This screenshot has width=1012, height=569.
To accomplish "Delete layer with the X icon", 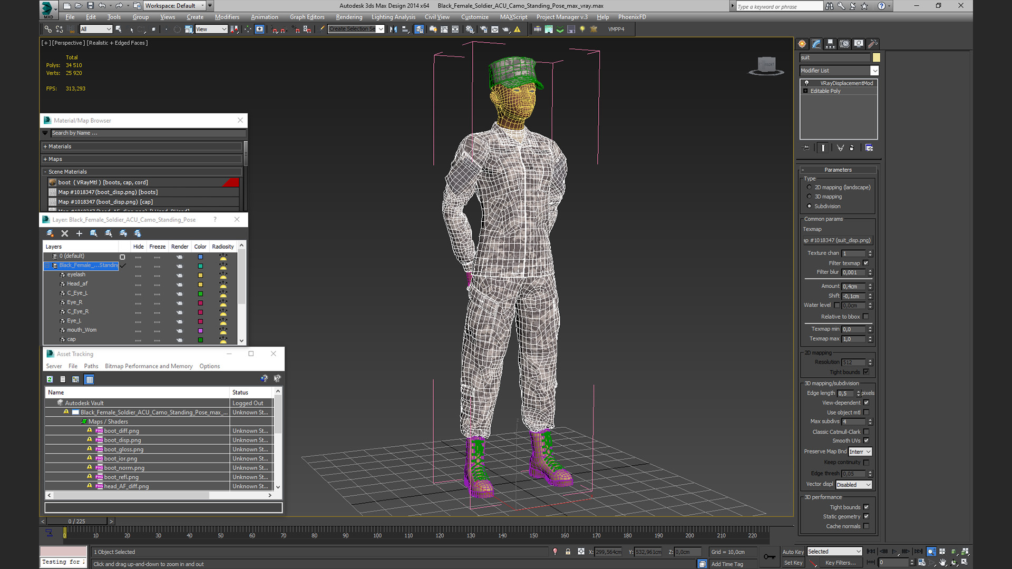I will [x=64, y=233].
